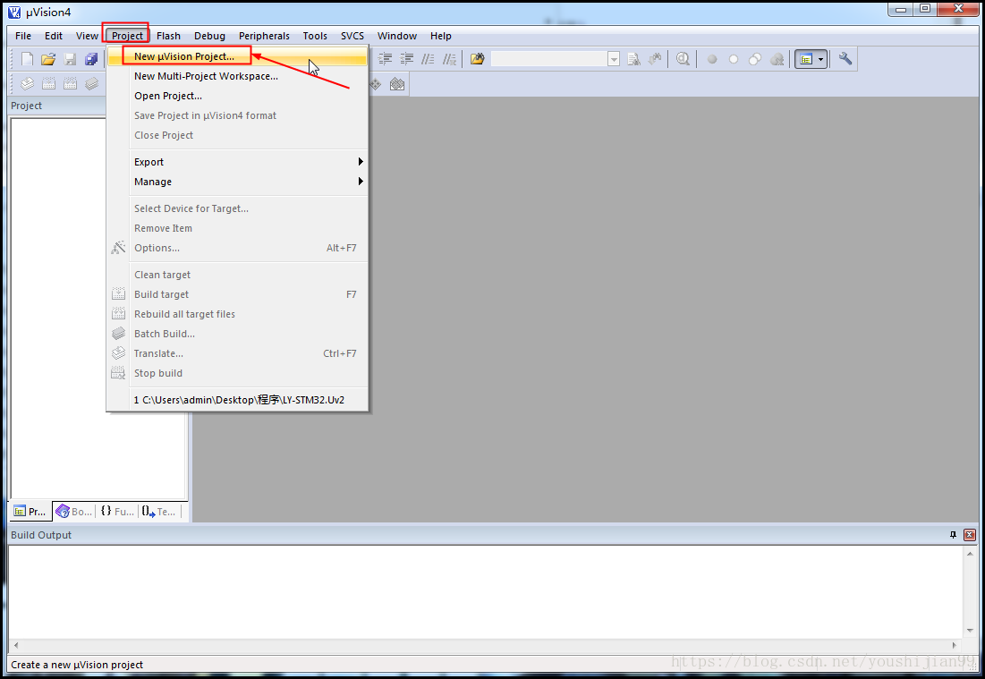The width and height of the screenshot is (985, 679).
Task: Click the Incremental Find binoculars-arrow icon
Action: [655, 59]
